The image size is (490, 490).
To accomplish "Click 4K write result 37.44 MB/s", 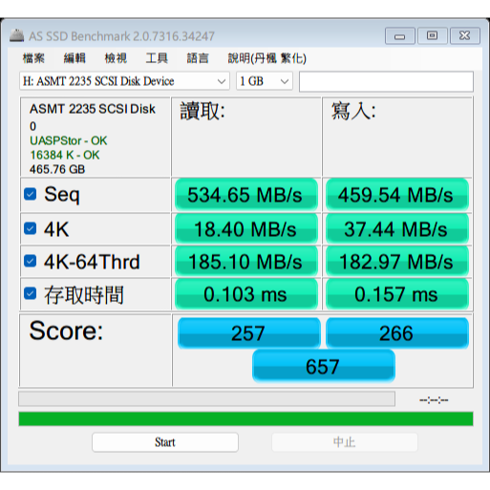I will click(397, 229).
